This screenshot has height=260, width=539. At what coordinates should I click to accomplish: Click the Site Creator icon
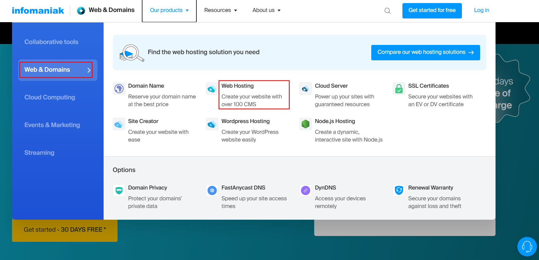119,124
